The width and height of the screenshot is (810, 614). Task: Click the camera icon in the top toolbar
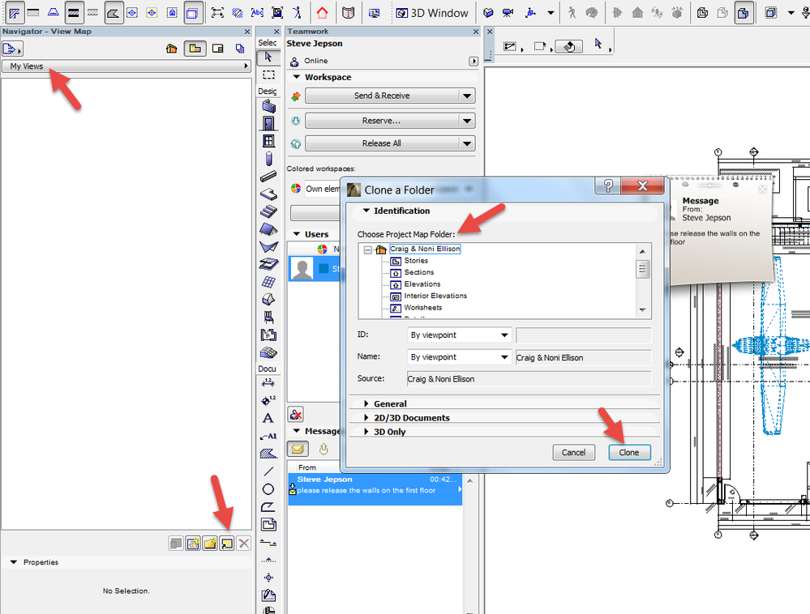[x=508, y=13]
